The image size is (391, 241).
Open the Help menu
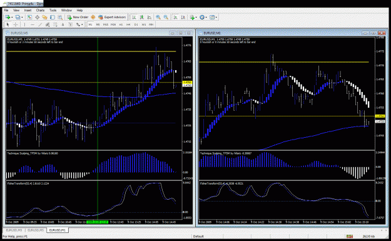(79, 10)
